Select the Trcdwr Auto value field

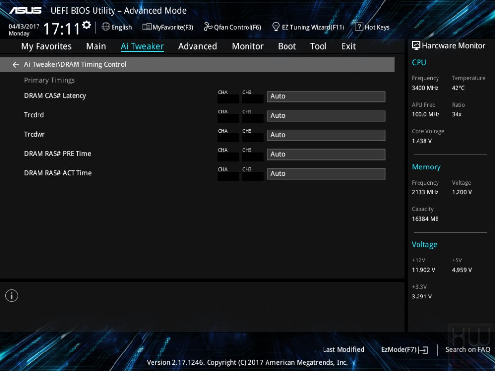326,135
